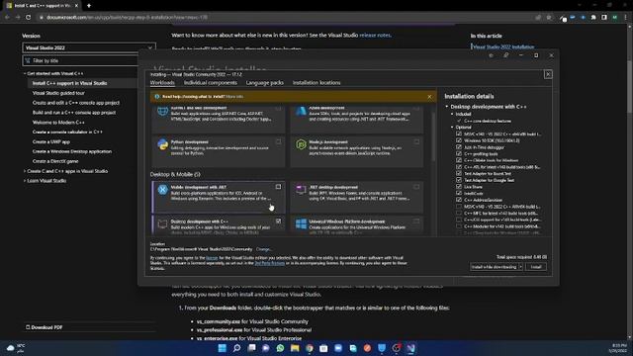Viewport: 633px width, 356px height.
Task: Open the Install while downloading dropdown
Action: 521,267
